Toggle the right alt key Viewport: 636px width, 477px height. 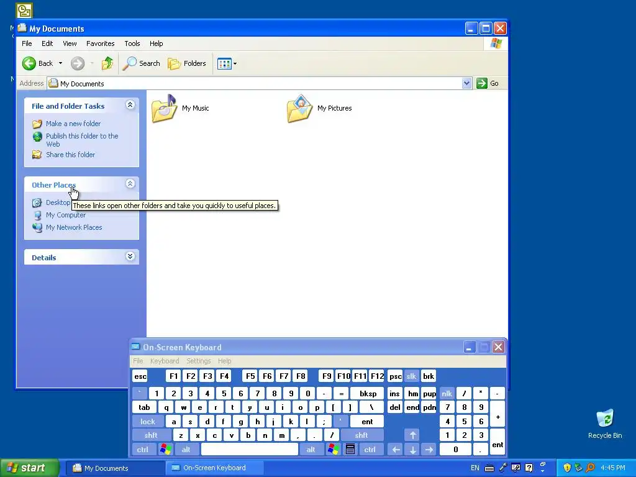click(x=311, y=450)
